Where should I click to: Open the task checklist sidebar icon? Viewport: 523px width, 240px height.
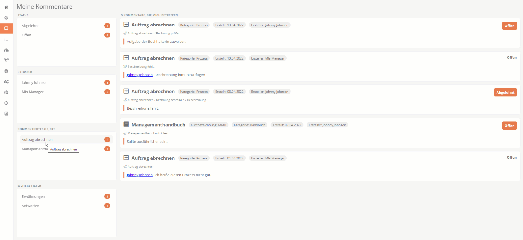point(6,39)
